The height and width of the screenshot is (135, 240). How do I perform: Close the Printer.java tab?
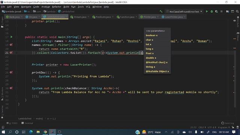(158, 17)
